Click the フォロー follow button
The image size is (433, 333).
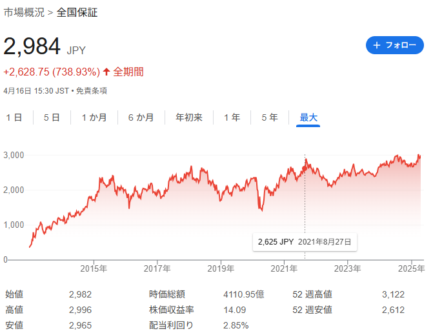tap(395, 45)
